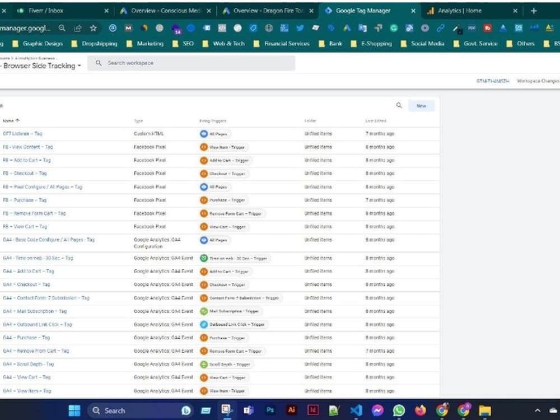
Task: Open a new browser tab with plus
Action: [x=534, y=11]
